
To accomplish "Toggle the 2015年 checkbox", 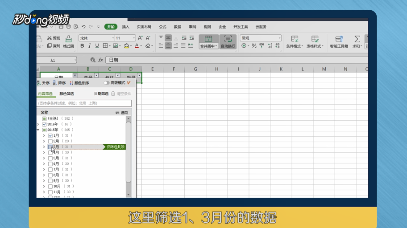I will tap(44, 130).
